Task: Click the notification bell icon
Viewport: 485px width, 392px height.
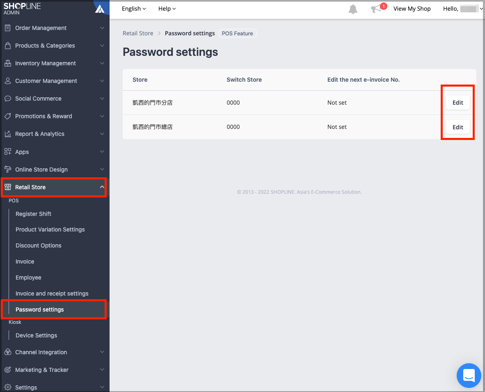Action: pos(353,9)
